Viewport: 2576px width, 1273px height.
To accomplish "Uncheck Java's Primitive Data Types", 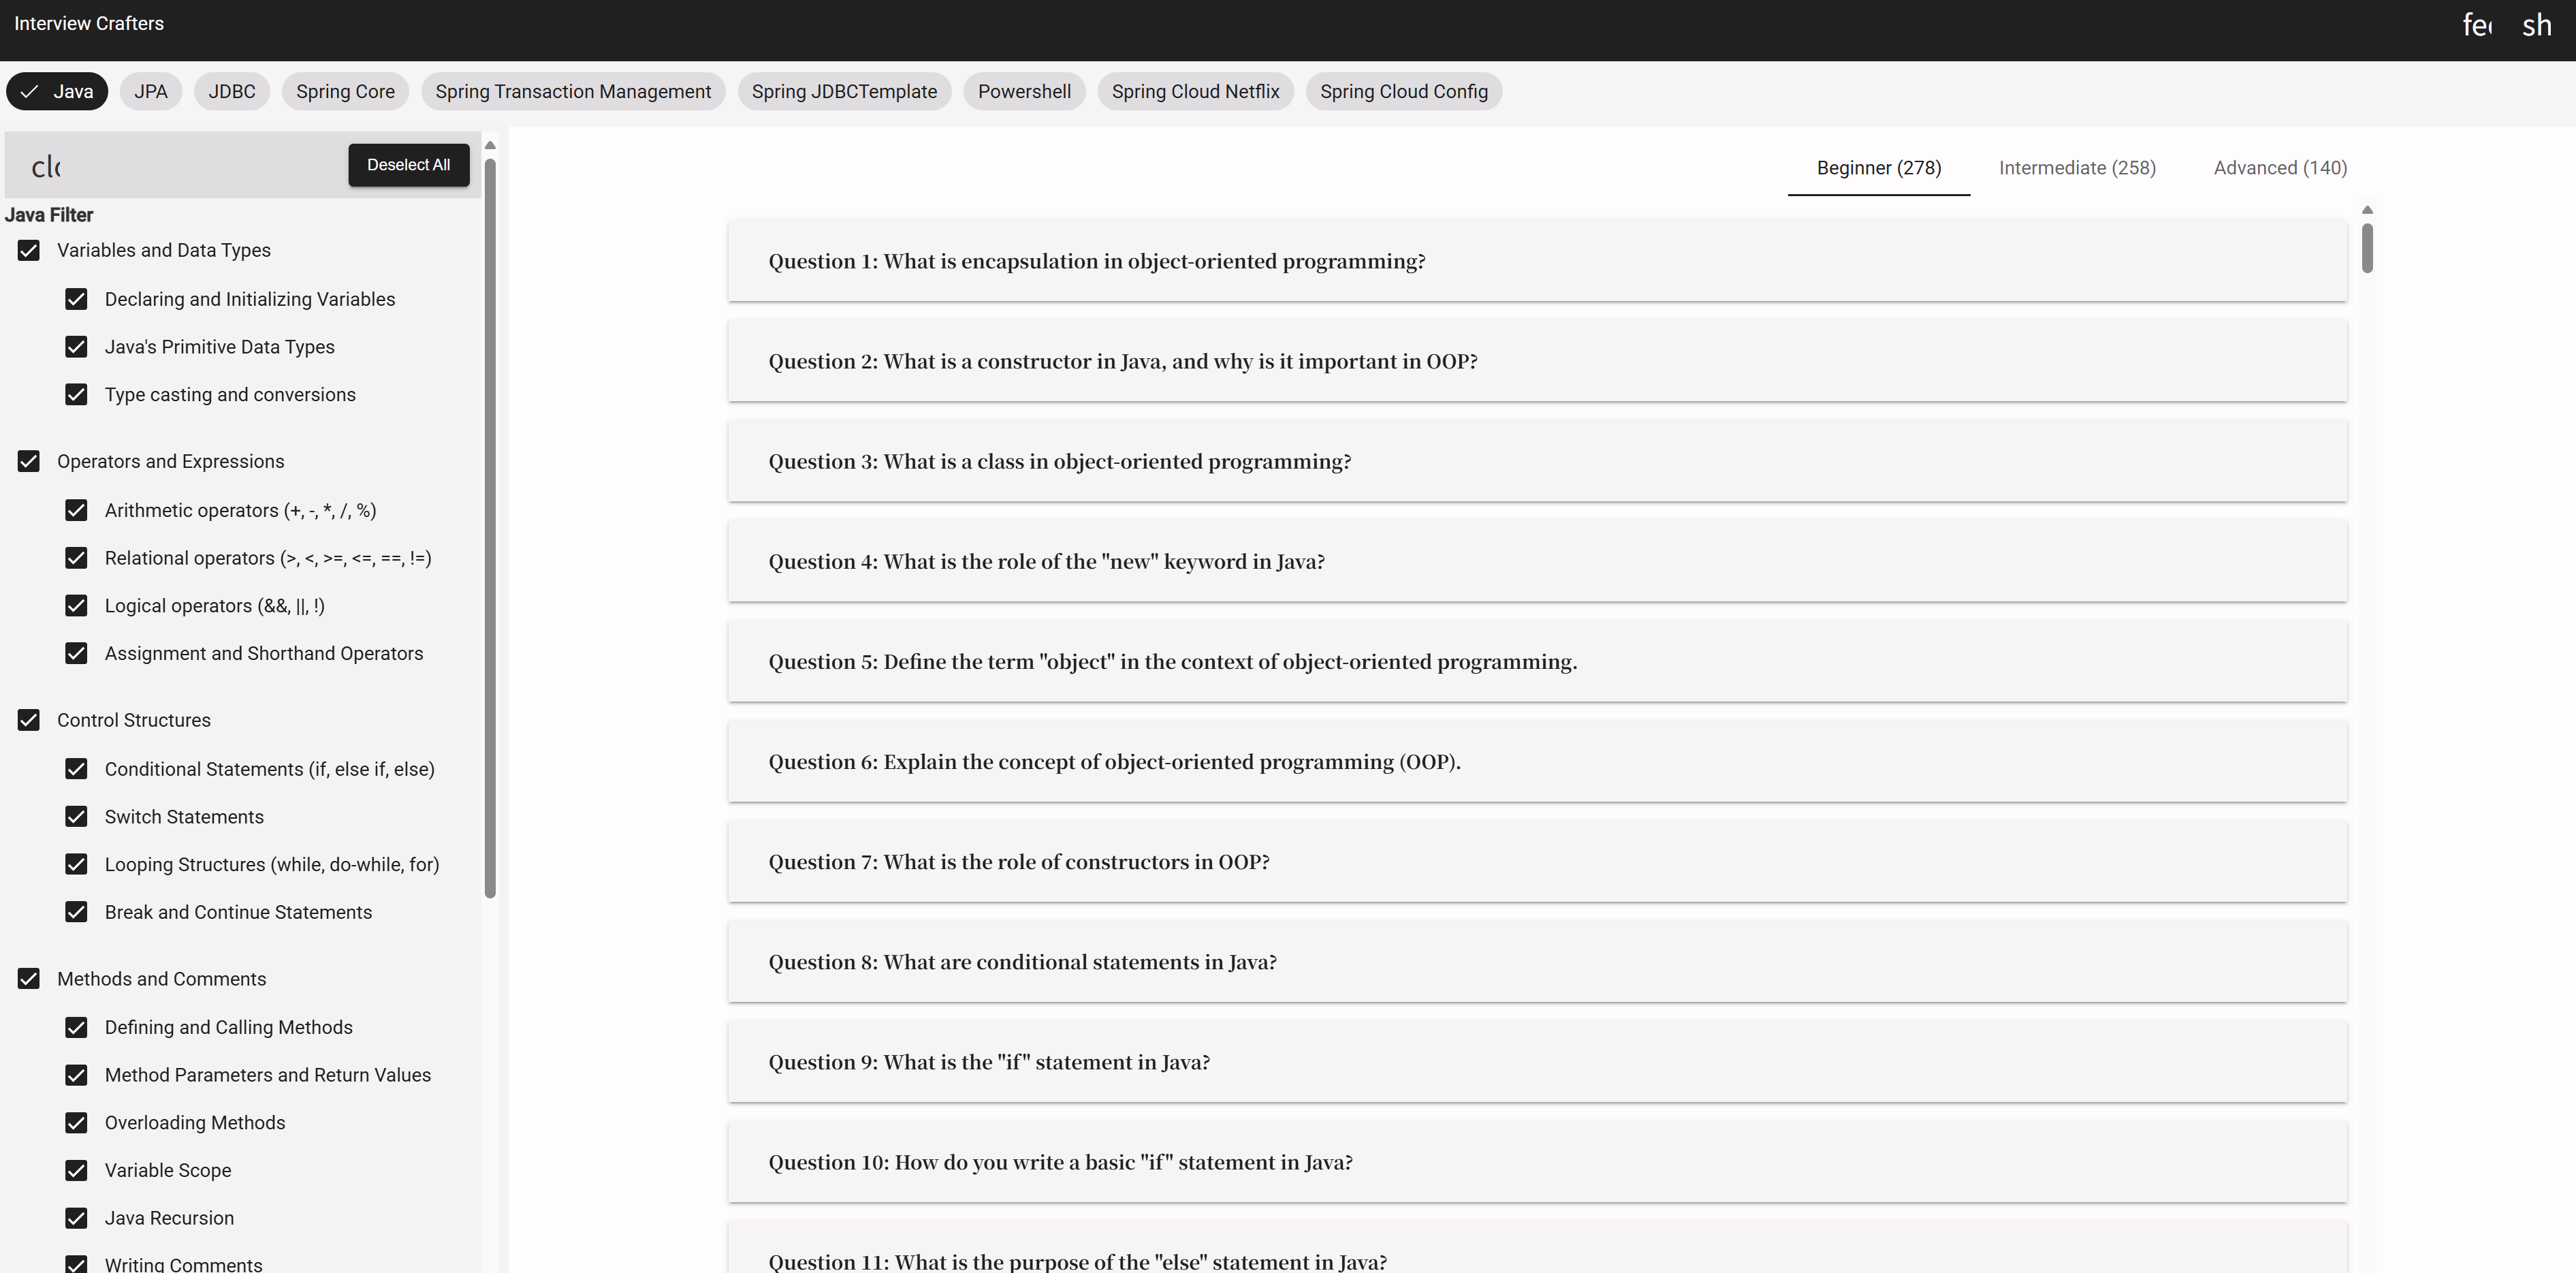I will click(x=76, y=347).
